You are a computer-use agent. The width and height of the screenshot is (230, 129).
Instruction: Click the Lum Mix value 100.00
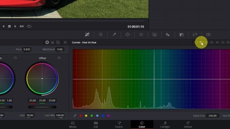pos(60,115)
